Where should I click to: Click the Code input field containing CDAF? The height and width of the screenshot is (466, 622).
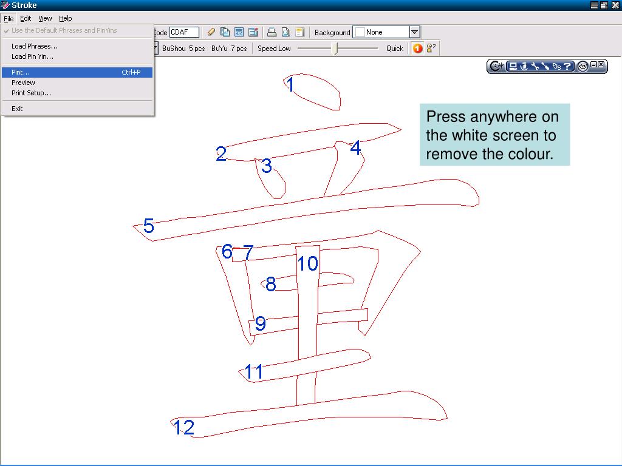(x=184, y=32)
